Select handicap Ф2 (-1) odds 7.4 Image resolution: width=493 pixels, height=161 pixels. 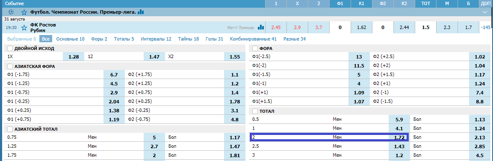tap(479, 93)
